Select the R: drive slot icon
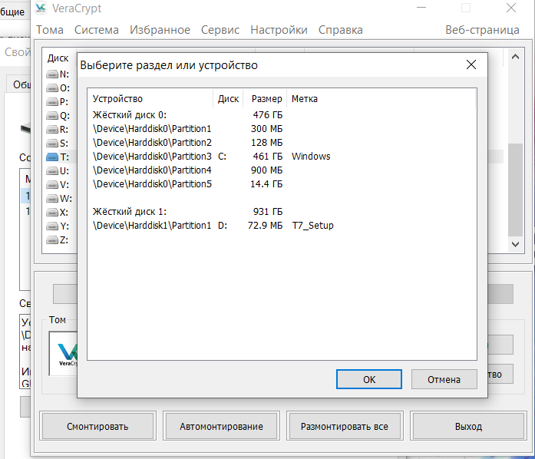Screen dimensions: 535x459 click(x=52, y=130)
